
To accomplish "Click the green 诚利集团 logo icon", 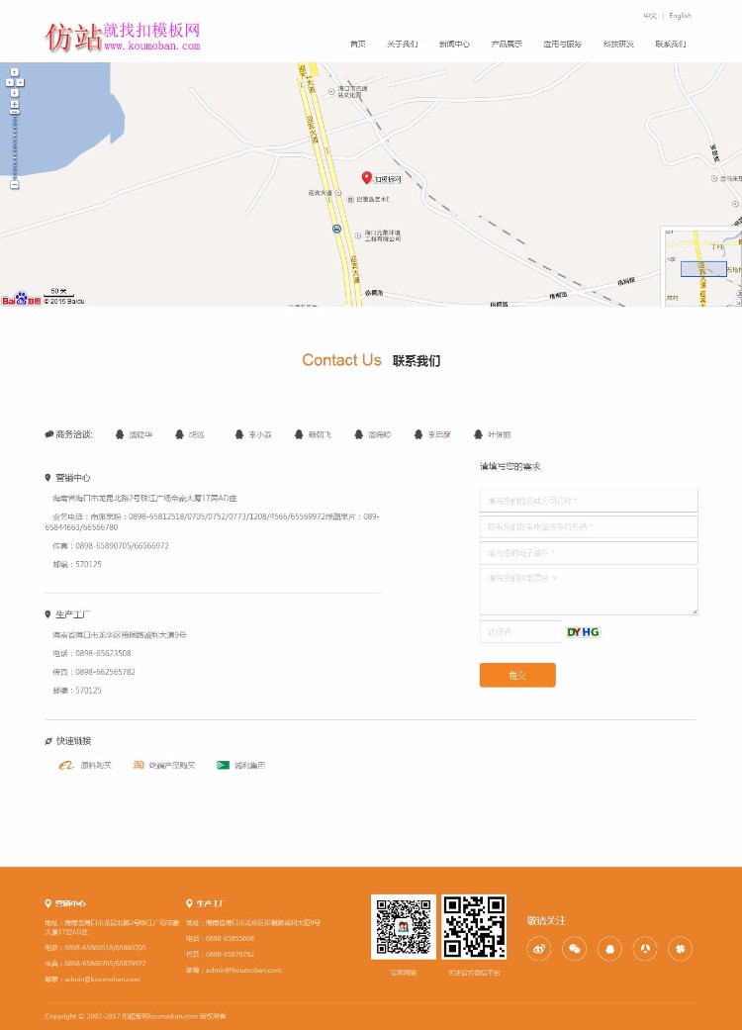I will [x=223, y=765].
